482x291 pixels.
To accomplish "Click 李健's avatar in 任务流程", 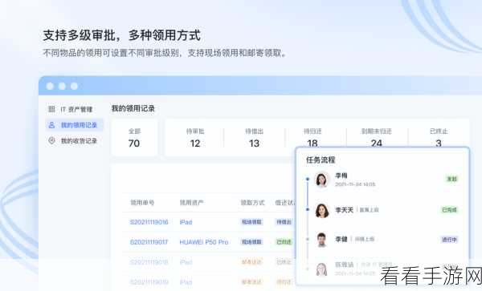I will click(x=321, y=240).
